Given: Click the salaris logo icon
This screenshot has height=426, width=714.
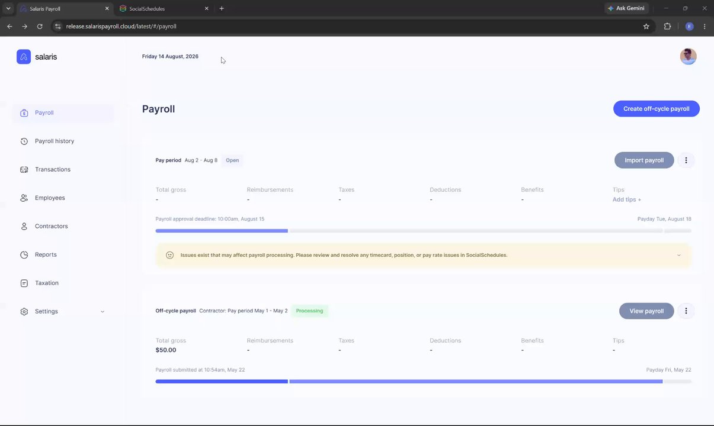Looking at the screenshot, I should pos(24,57).
